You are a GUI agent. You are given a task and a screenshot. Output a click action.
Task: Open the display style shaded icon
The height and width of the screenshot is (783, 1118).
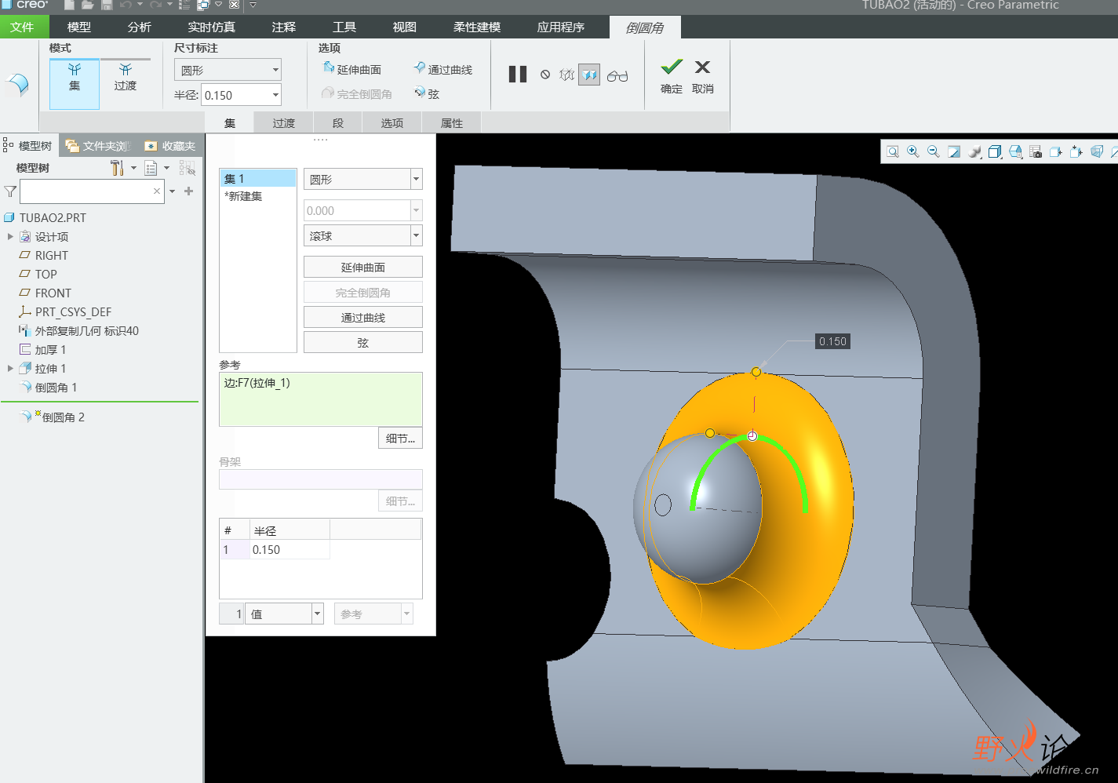tap(995, 151)
